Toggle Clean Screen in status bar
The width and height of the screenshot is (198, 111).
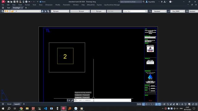(193, 104)
